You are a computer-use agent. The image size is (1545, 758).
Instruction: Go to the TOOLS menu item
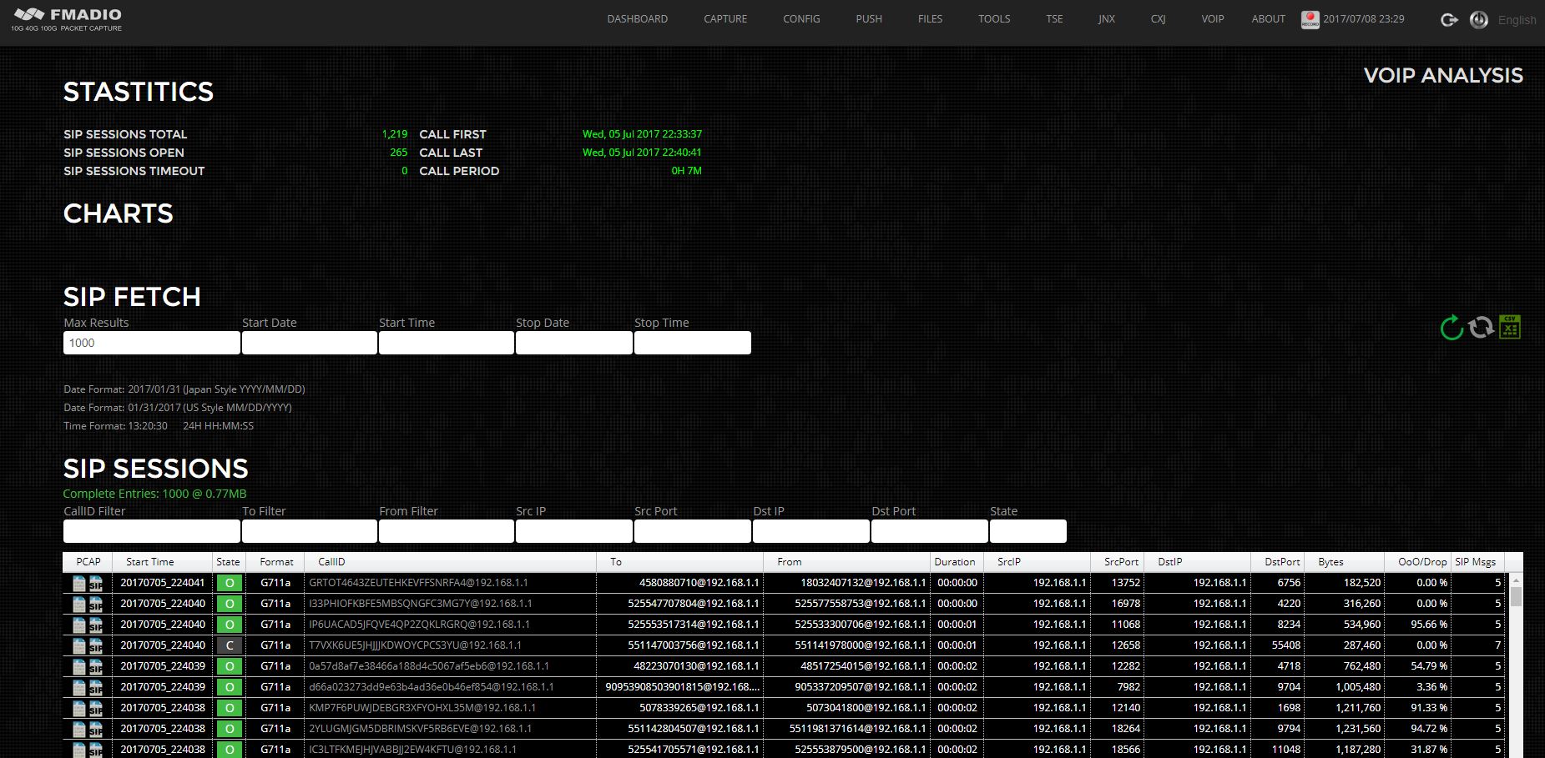click(x=994, y=19)
